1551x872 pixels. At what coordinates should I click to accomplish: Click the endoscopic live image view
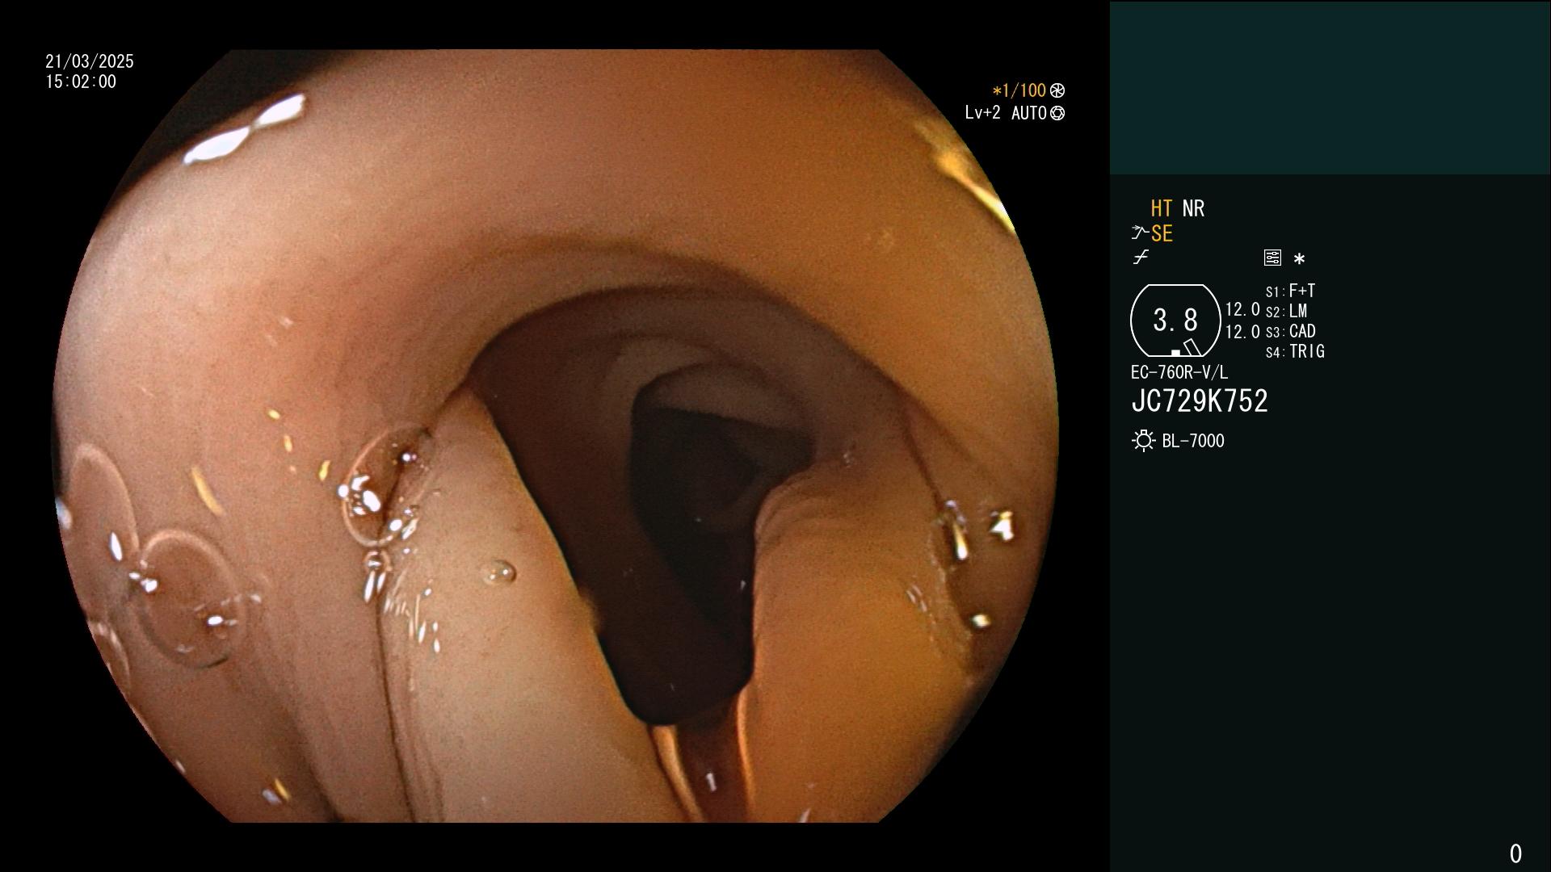click(x=555, y=436)
